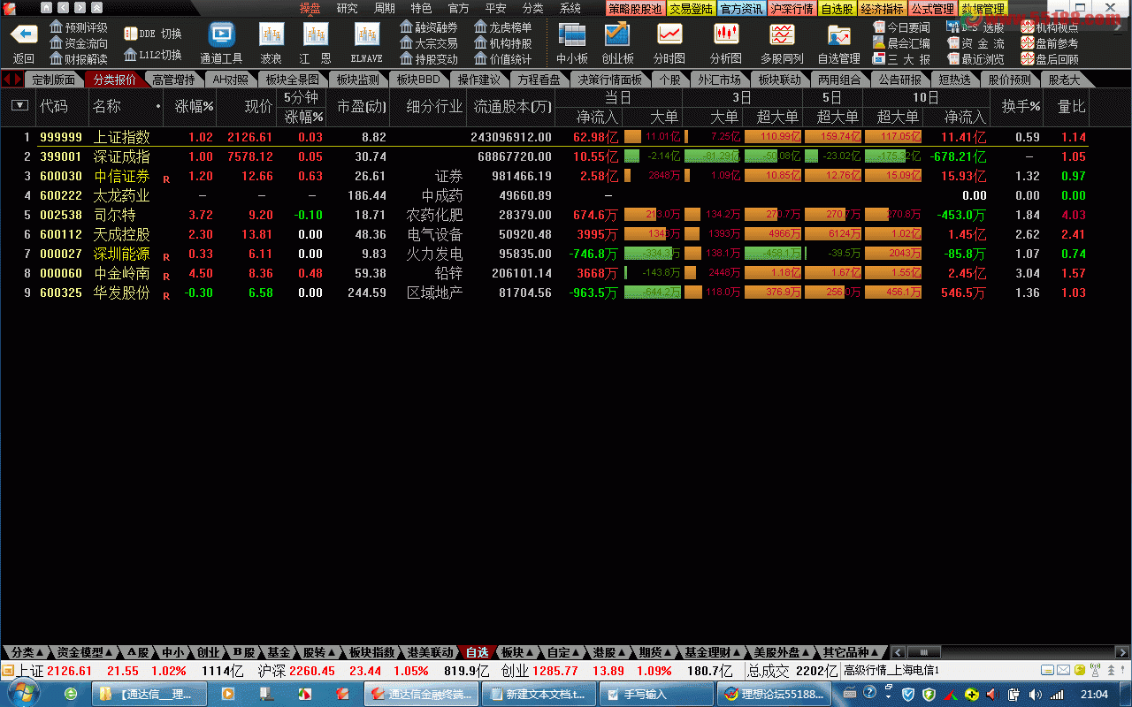Screen dimensions: 1132x707
Task: Expand the 资金模型▲ bottom tab menu
Action: pos(85,652)
